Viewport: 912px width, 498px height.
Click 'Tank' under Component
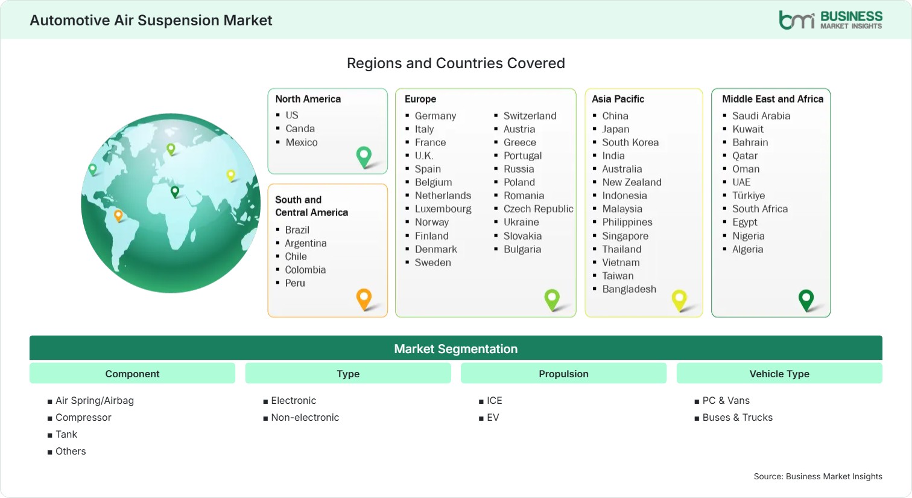66,434
